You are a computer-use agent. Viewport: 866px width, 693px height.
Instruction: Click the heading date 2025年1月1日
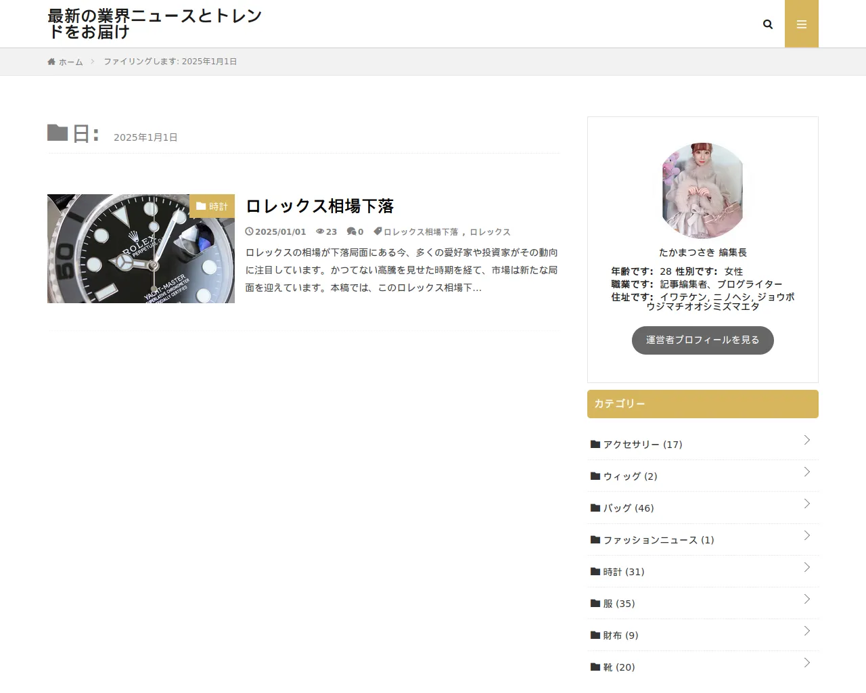coord(145,137)
